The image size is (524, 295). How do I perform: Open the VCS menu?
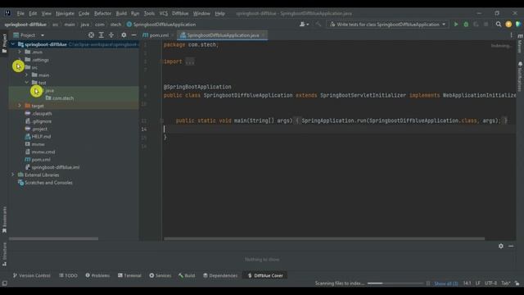point(164,13)
